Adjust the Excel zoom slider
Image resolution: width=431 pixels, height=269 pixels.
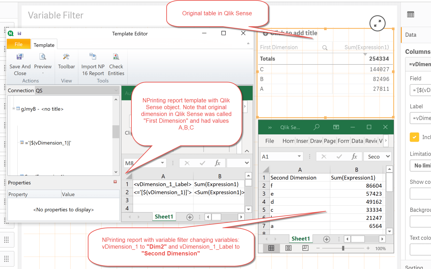343,248
